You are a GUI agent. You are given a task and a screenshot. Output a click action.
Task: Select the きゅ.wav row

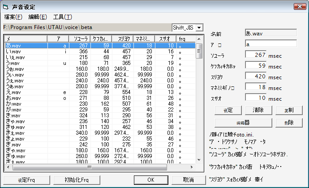tap(100, 127)
